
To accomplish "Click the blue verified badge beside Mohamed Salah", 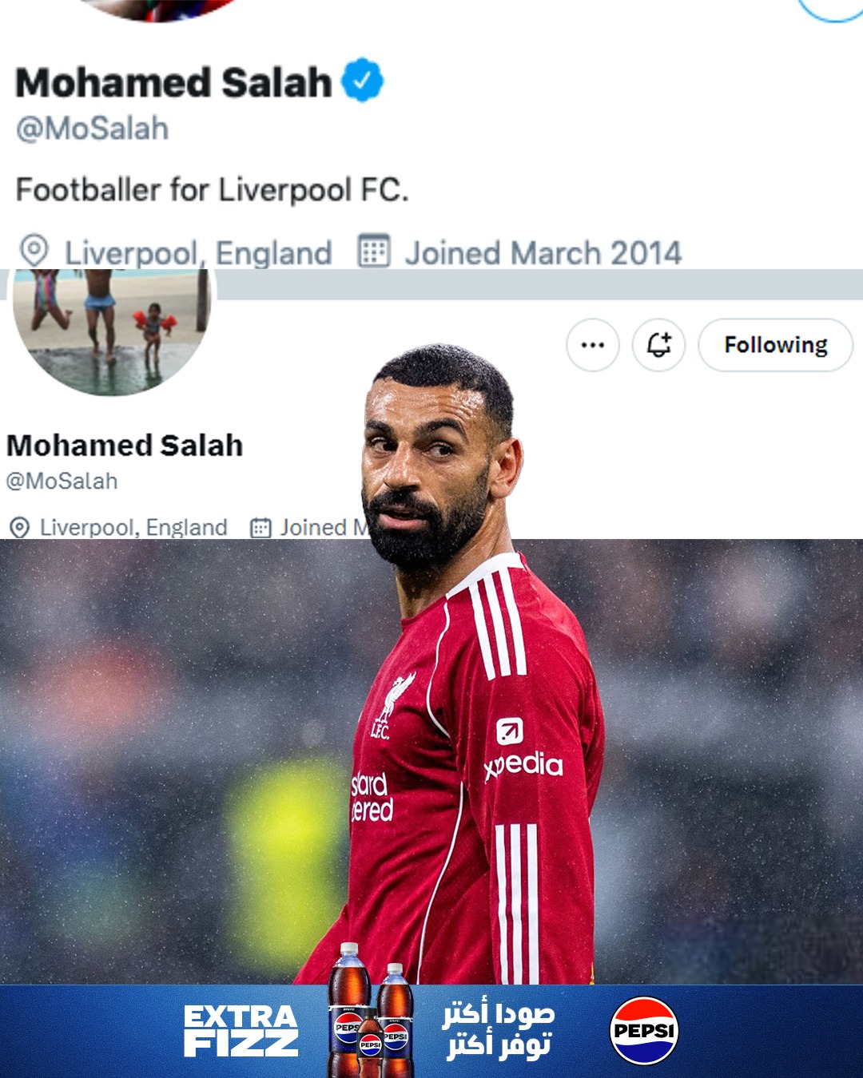I will [363, 80].
